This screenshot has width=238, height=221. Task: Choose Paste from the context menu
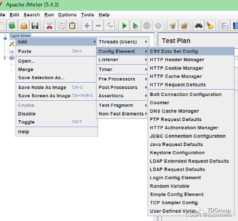point(56,51)
